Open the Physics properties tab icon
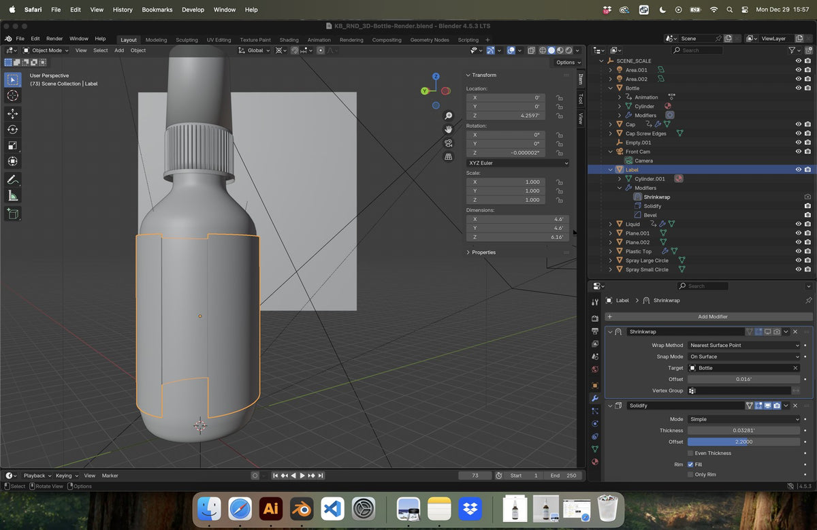 (x=595, y=424)
